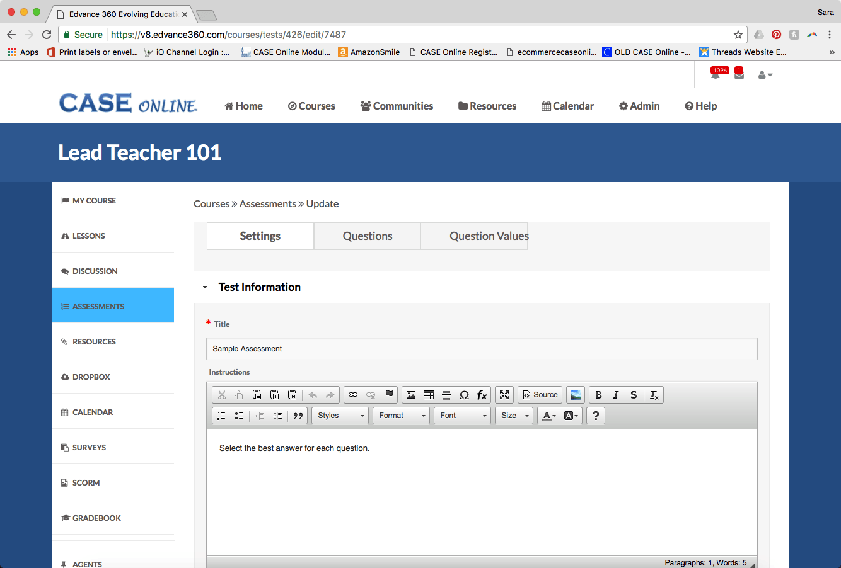Image resolution: width=841 pixels, height=568 pixels.
Task: Toggle italic formatting
Action: pos(616,395)
